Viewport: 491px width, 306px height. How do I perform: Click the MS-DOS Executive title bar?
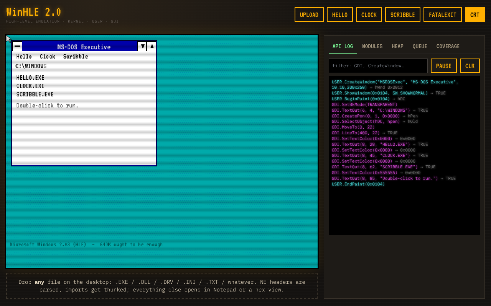pos(80,46)
